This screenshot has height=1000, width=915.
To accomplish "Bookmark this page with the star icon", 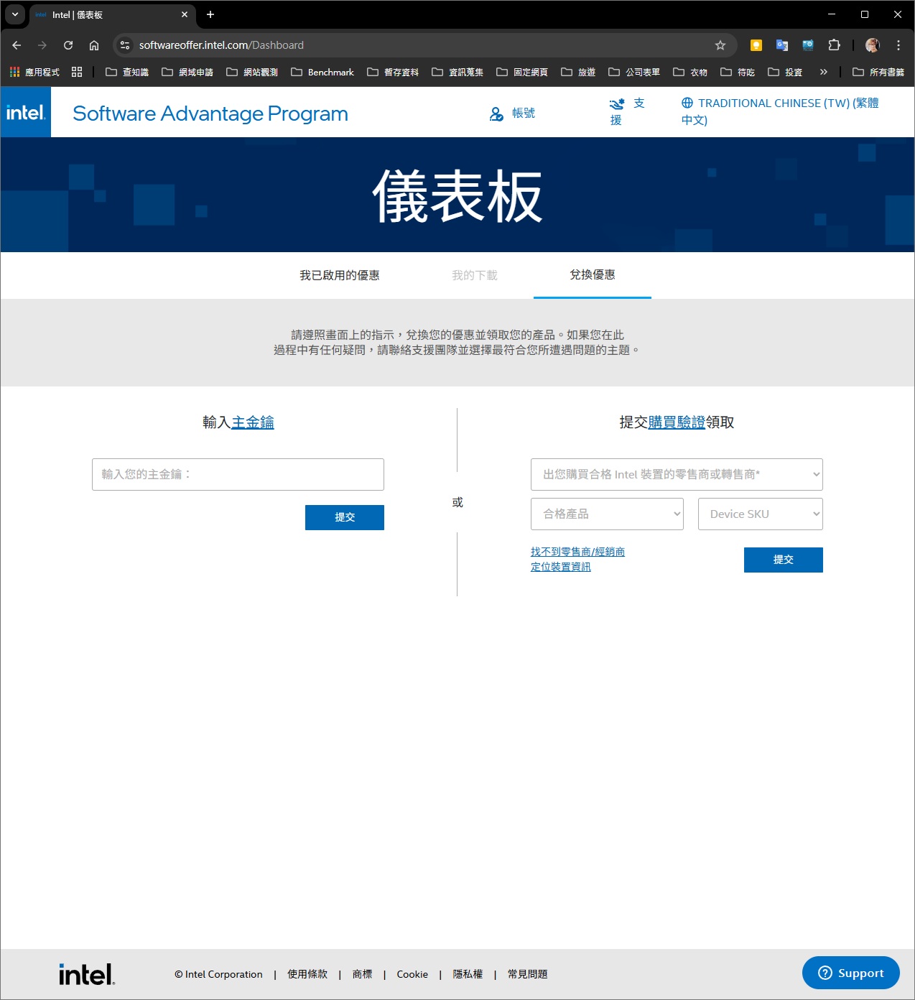I will pos(720,45).
